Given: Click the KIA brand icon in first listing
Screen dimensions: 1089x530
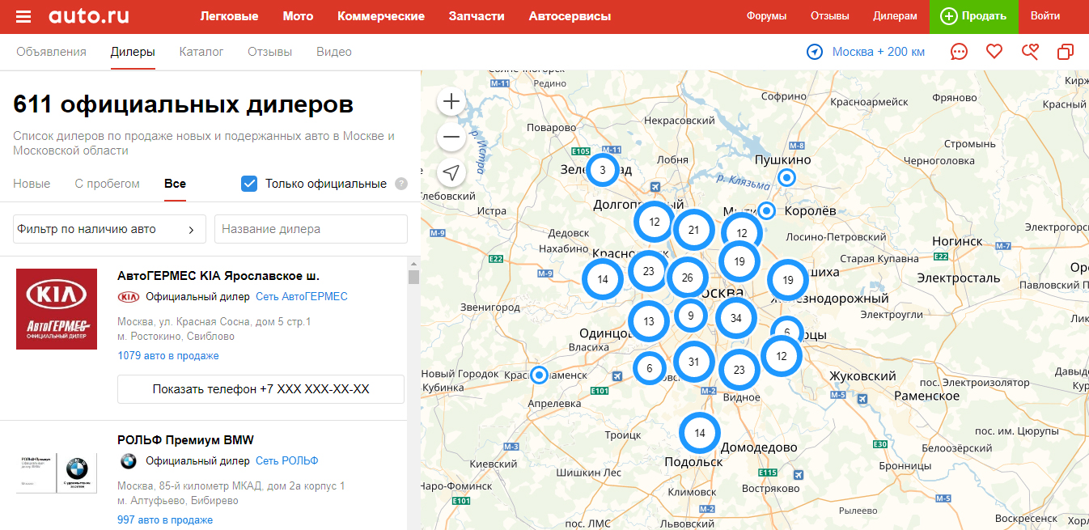Looking at the screenshot, I should pyautogui.click(x=128, y=297).
